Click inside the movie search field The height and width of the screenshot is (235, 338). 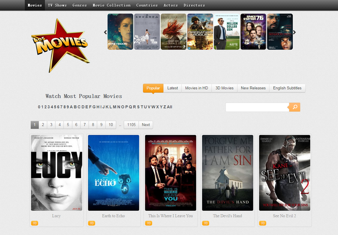[257, 107]
